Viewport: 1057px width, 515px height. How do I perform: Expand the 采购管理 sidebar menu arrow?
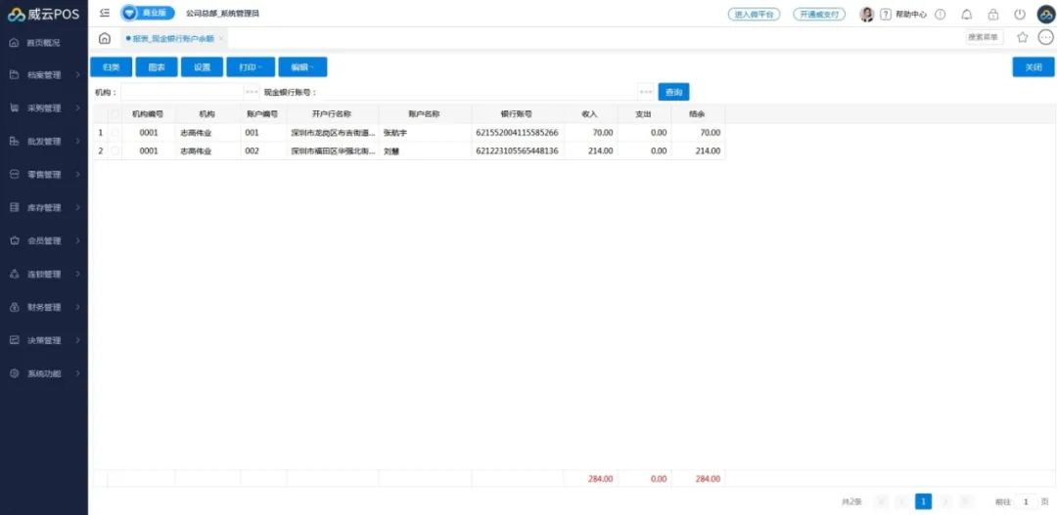(78, 108)
